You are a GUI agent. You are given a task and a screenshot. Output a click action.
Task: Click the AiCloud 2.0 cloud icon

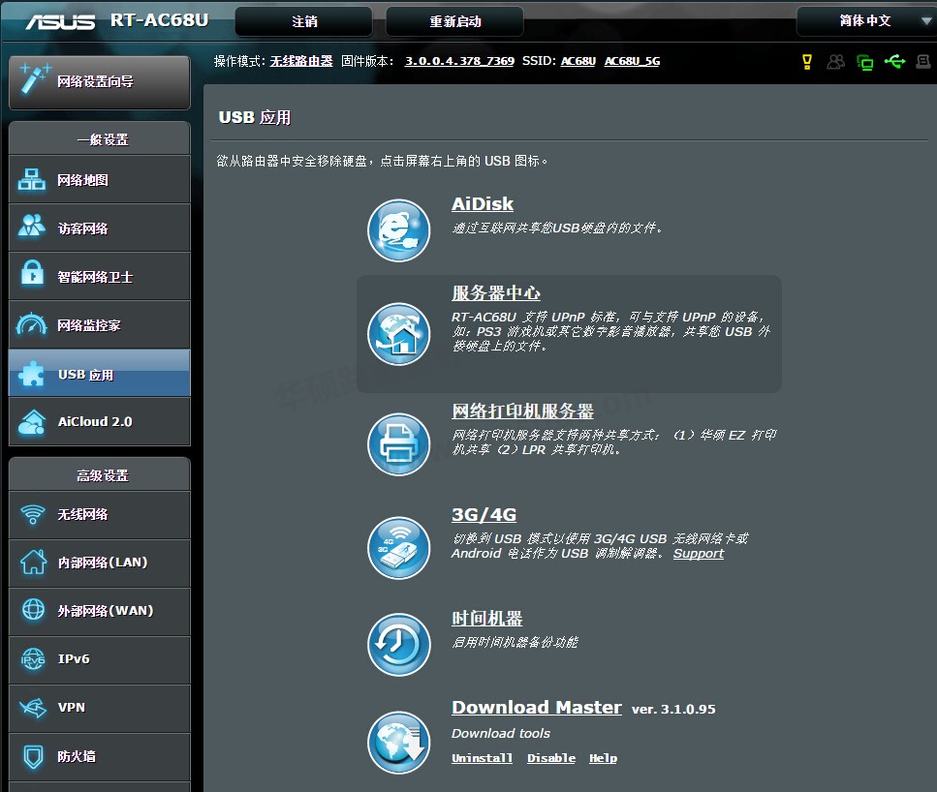click(x=32, y=421)
